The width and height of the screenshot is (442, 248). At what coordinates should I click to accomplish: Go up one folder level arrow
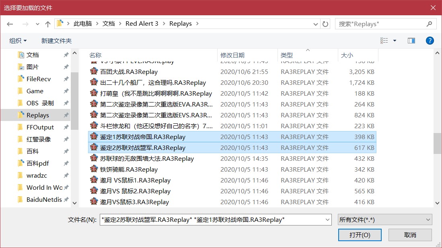(x=47, y=24)
